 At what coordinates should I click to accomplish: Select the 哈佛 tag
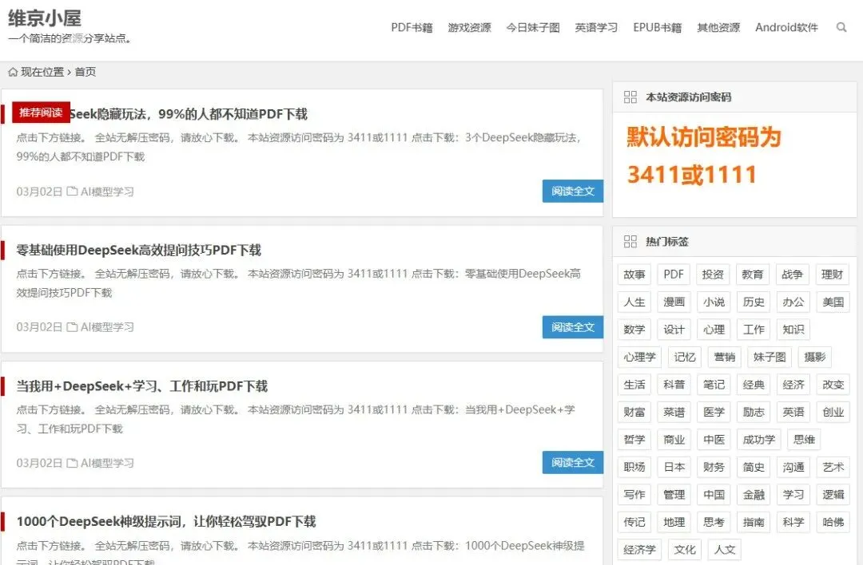[833, 522]
